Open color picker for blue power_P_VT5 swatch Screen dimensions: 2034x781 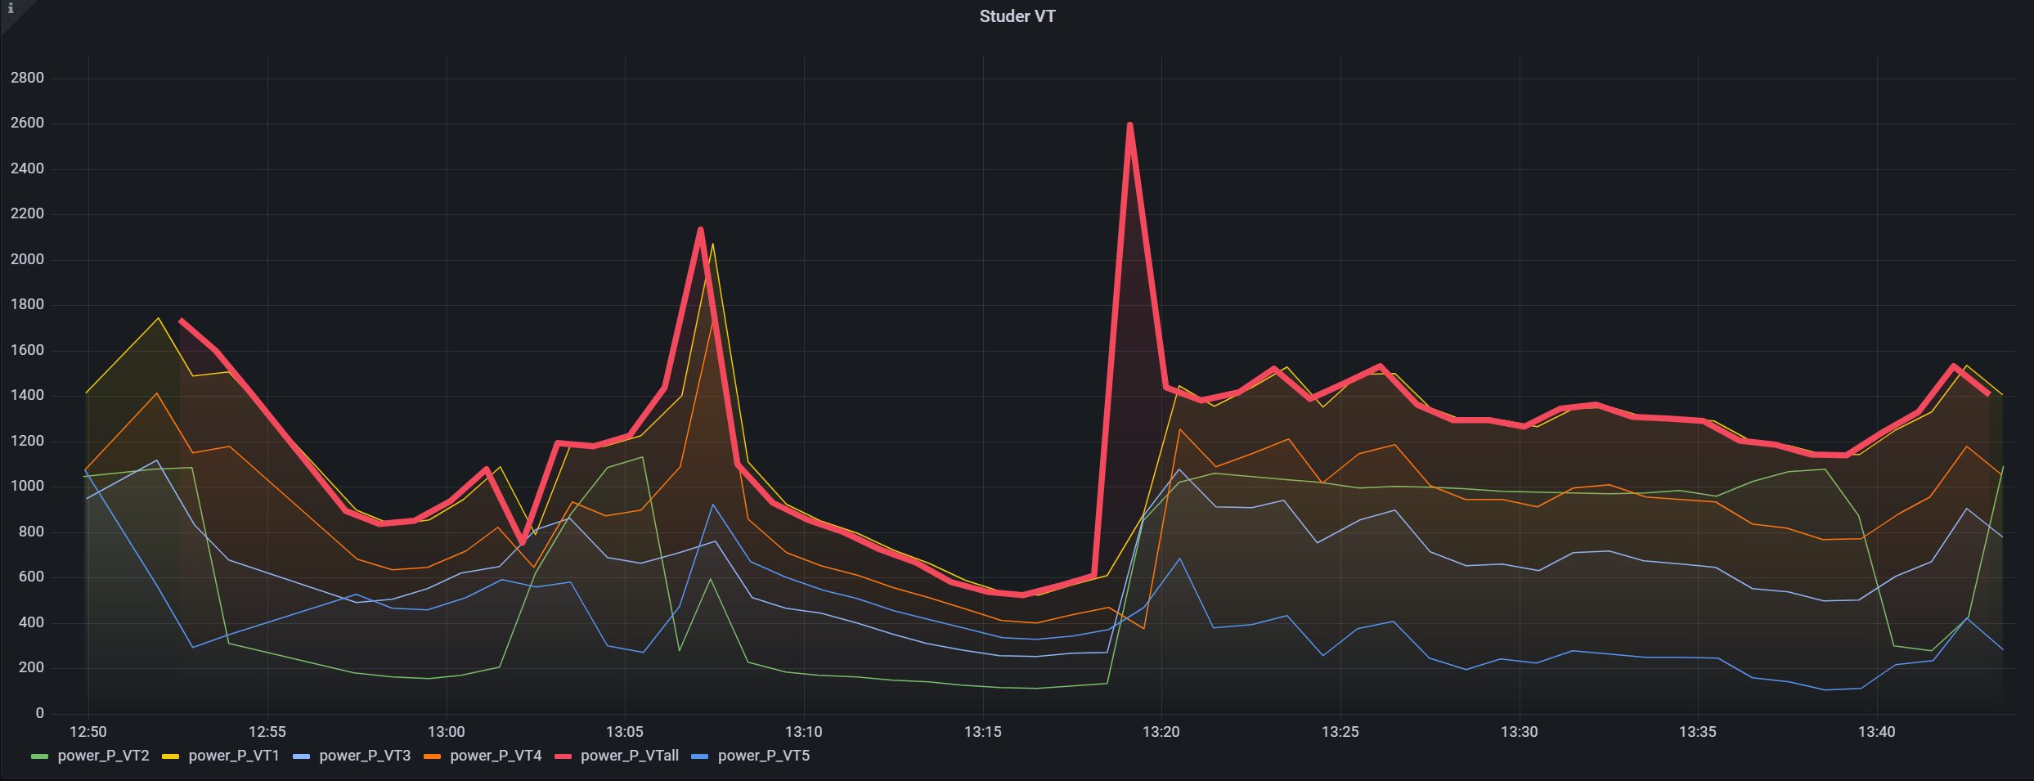point(701,756)
